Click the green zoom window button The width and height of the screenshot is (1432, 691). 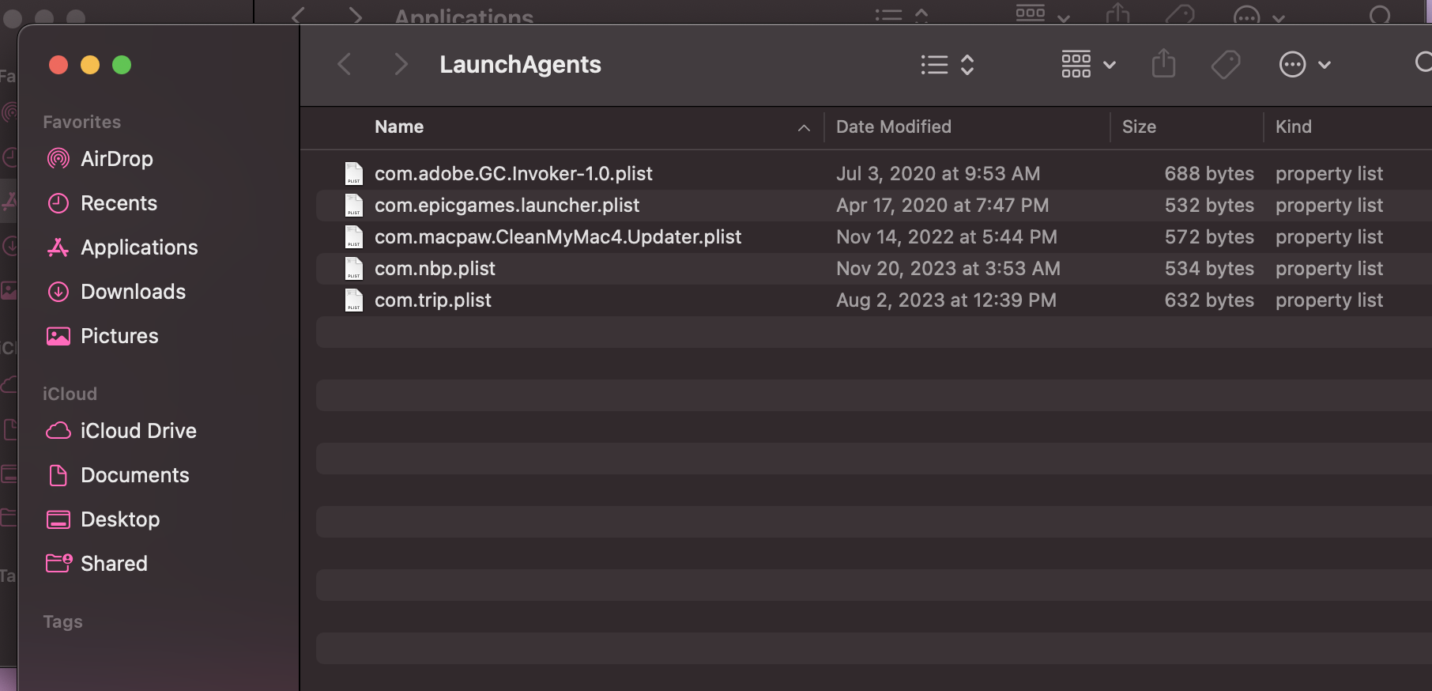pos(122,65)
